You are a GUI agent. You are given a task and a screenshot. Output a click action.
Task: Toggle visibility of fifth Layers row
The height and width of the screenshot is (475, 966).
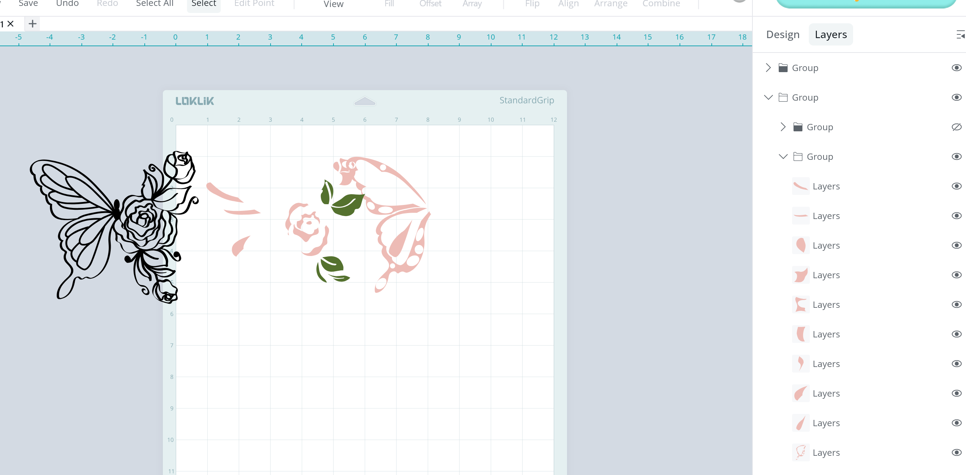pos(956,305)
